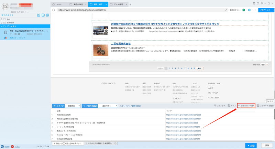Select bottom tab 1. 製造・加工受託
Image resolution: width=275 pixels, height=149 pixels.
coord(68,143)
